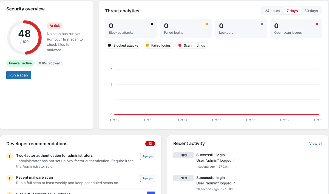Click gray dot on Lockouts card
Viewport: 329px width, 194px height.
[x=262, y=24]
